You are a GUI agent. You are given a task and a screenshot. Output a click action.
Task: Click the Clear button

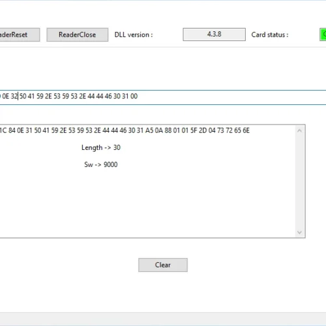click(163, 265)
